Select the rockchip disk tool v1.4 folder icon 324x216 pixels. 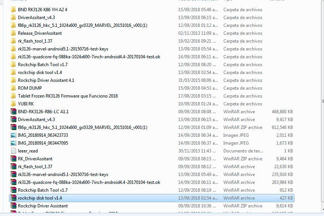click(13, 72)
